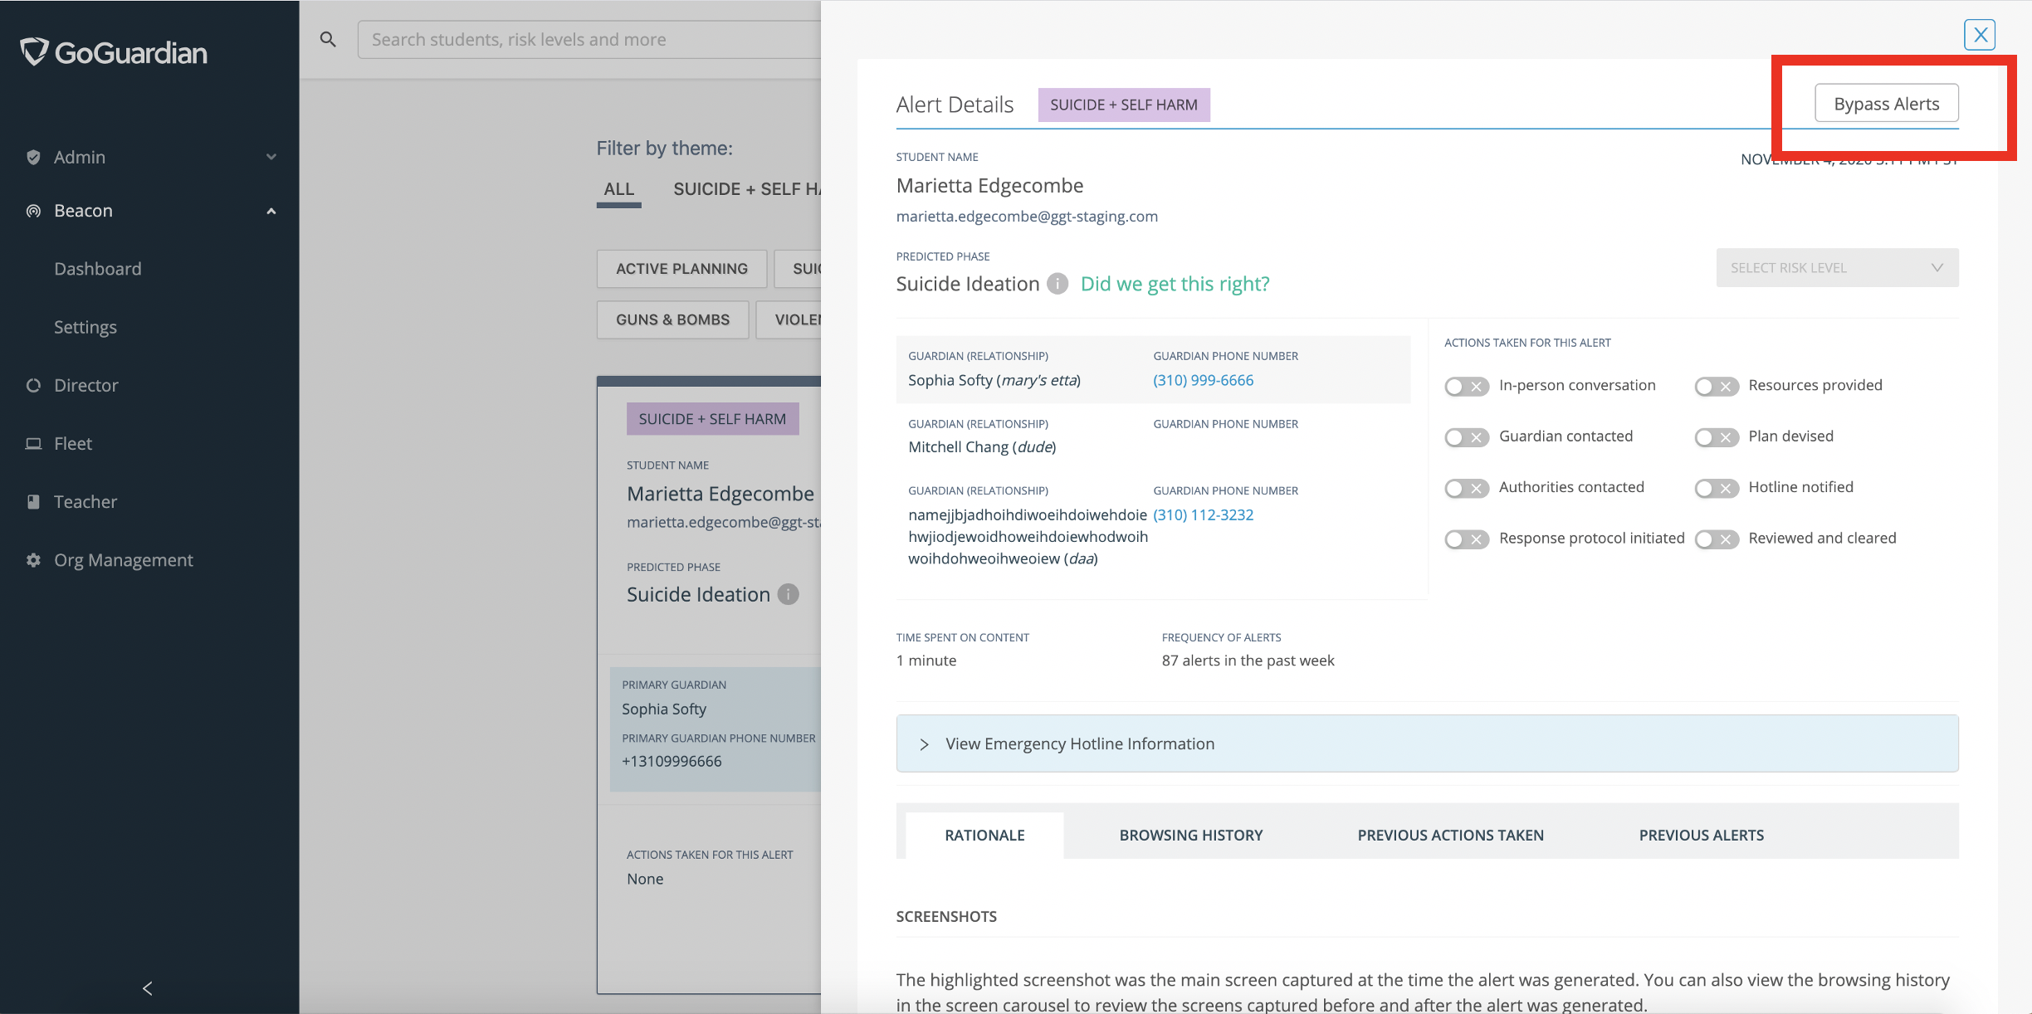The height and width of the screenshot is (1014, 2032).
Task: Expand View Emergency Hotline Information
Action: 1427,743
